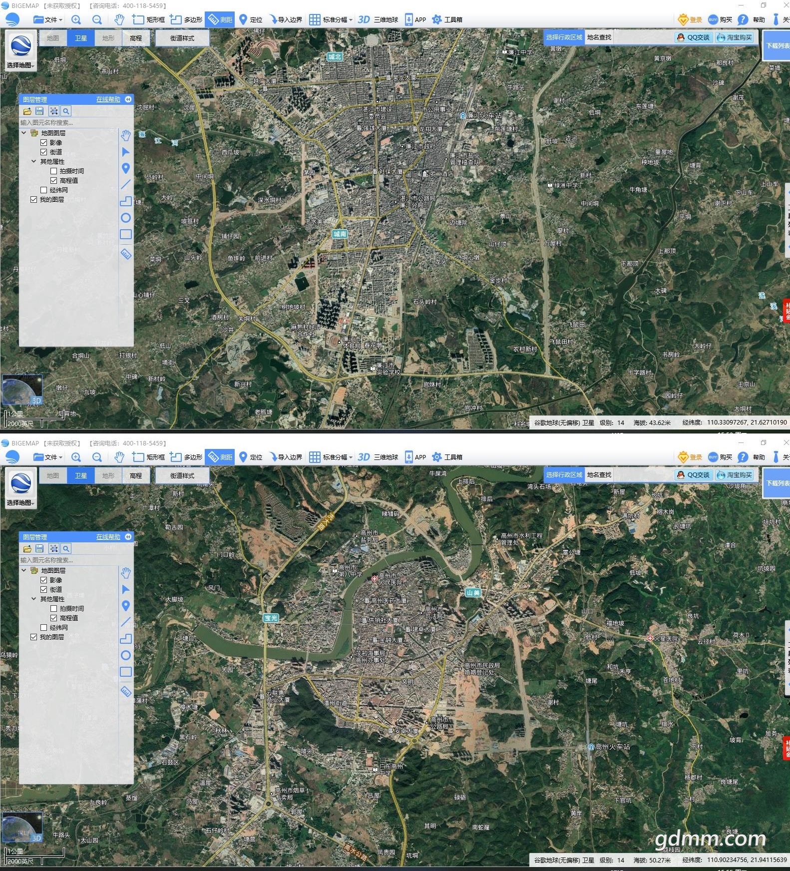Switch to 高程 tab in bottom window
The width and height of the screenshot is (790, 871).
coord(136,475)
